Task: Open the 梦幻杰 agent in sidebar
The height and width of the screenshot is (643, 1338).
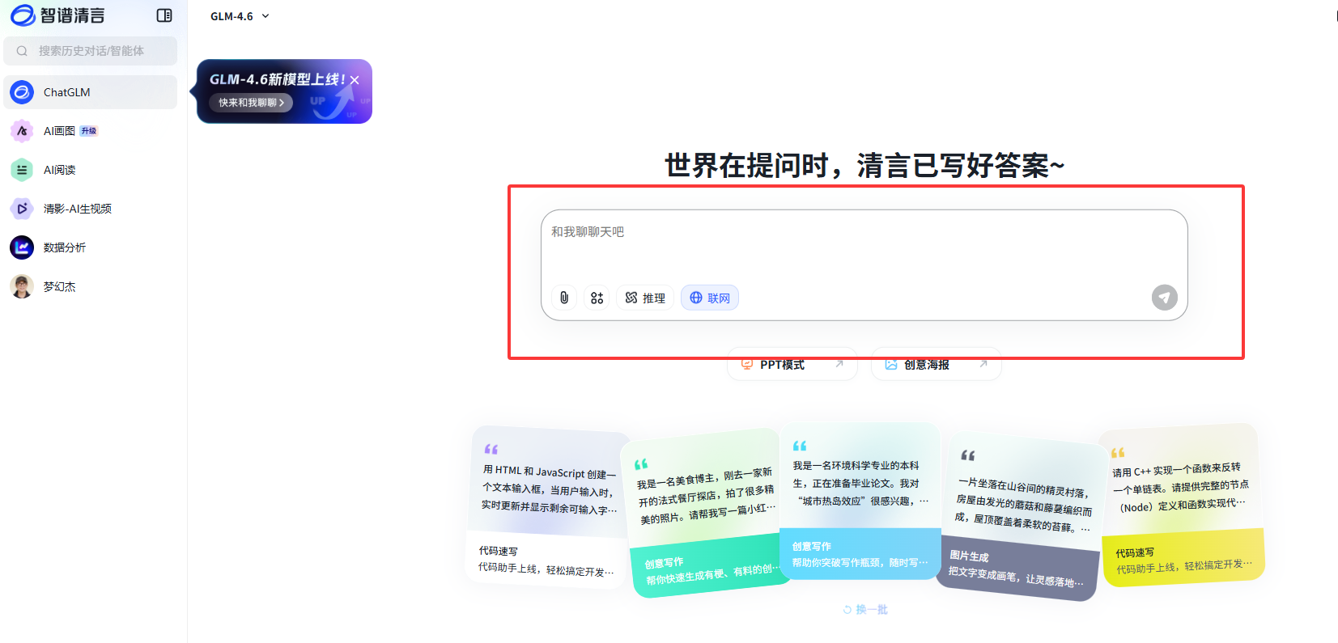Action: pos(91,286)
